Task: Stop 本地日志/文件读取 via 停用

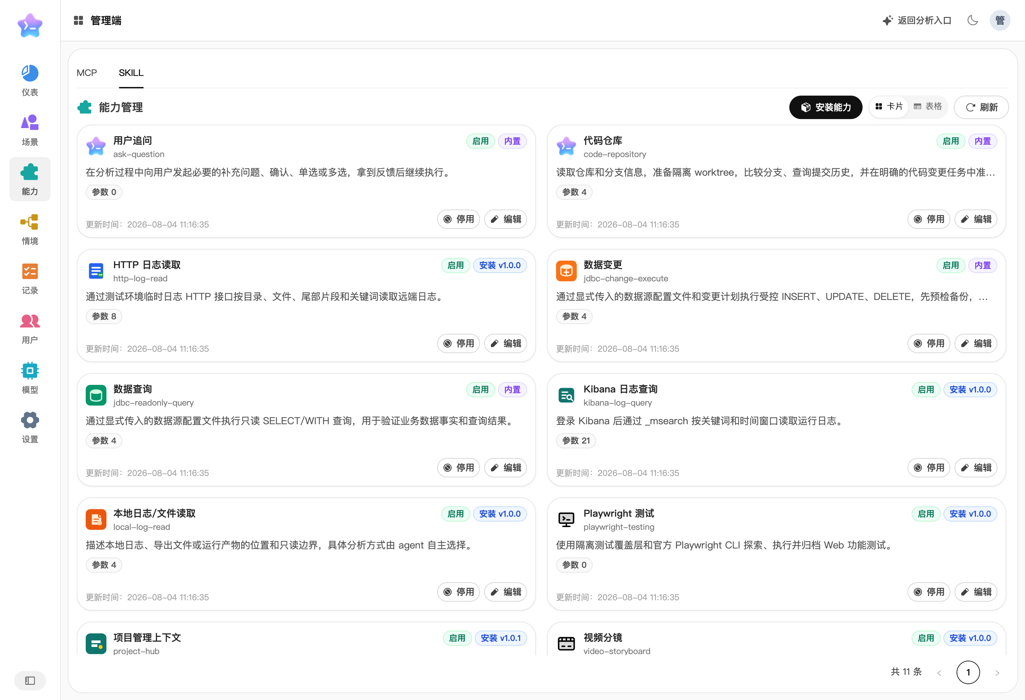Action: [458, 592]
